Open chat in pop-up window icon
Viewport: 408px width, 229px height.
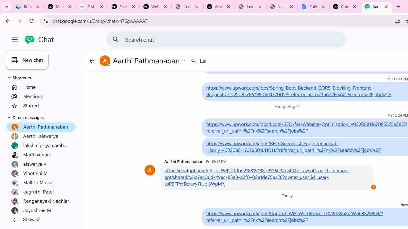pyautogui.click(x=203, y=61)
